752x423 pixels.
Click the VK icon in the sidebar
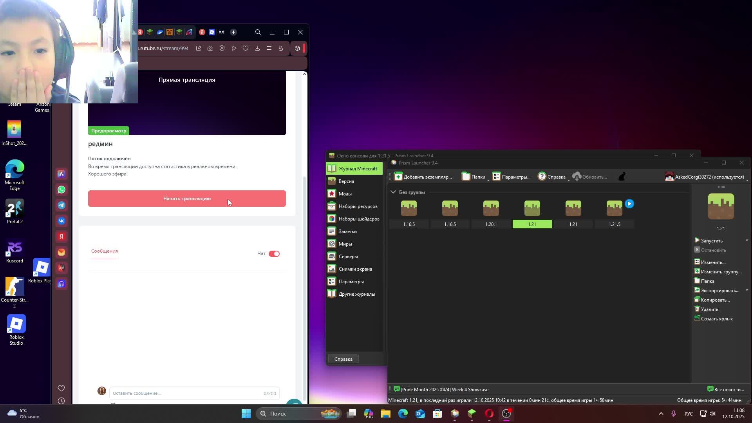click(61, 221)
